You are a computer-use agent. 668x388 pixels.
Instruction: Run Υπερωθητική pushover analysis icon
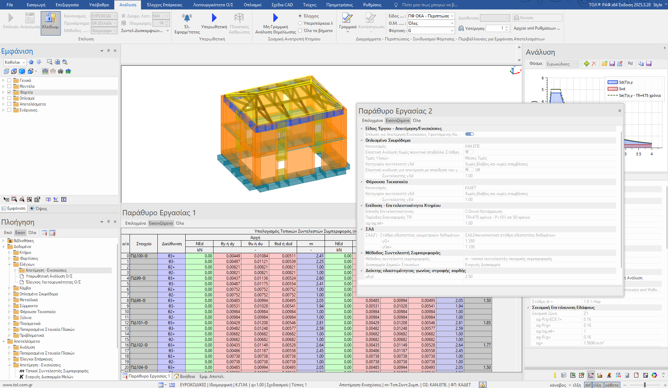(x=214, y=18)
